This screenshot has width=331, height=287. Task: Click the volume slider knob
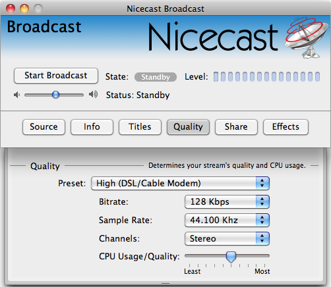click(x=56, y=95)
